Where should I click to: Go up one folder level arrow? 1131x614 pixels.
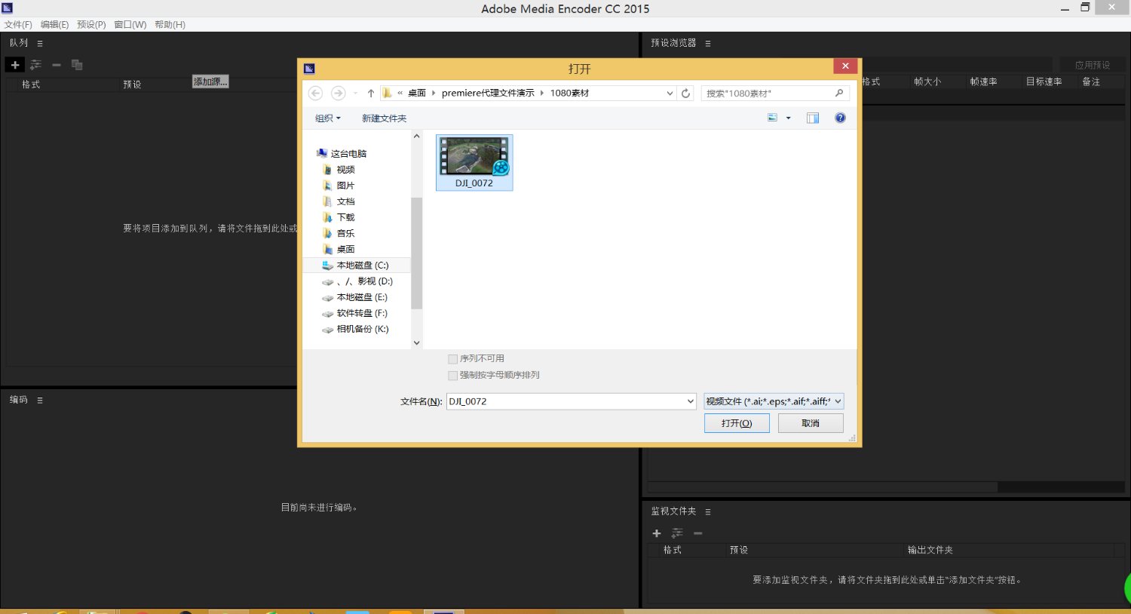tap(371, 93)
